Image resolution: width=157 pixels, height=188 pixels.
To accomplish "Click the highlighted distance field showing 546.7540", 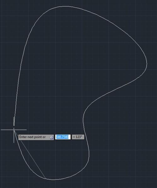I will coord(63,137).
